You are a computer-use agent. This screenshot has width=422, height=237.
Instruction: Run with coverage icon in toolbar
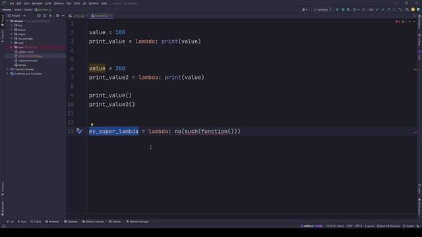(349, 9)
